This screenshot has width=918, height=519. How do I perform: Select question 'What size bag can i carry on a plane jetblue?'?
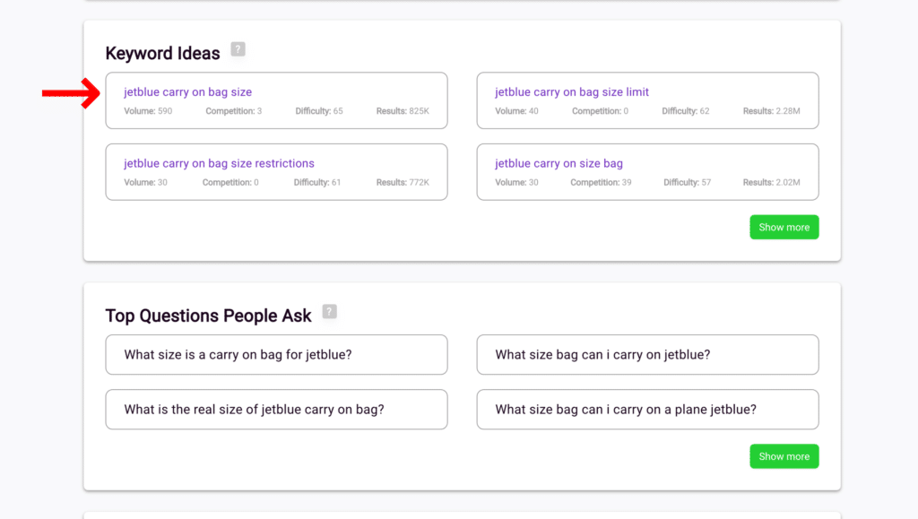pyautogui.click(x=647, y=410)
